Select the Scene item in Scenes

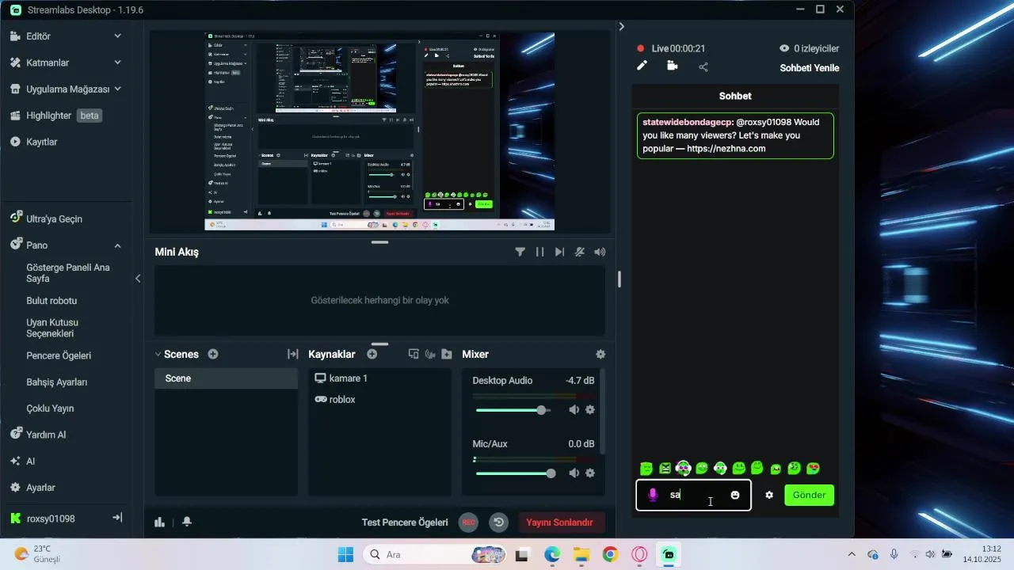click(x=226, y=378)
